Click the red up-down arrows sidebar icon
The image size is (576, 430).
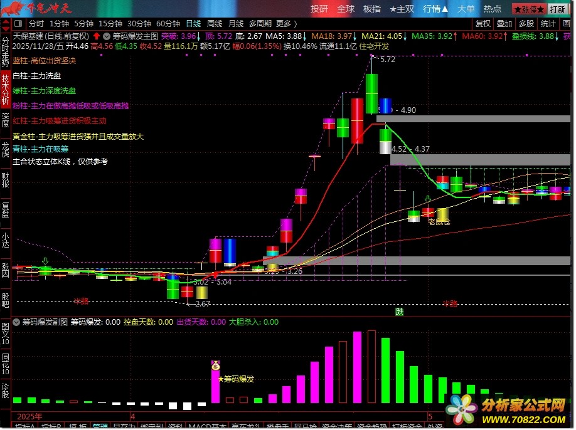tap(6, 26)
